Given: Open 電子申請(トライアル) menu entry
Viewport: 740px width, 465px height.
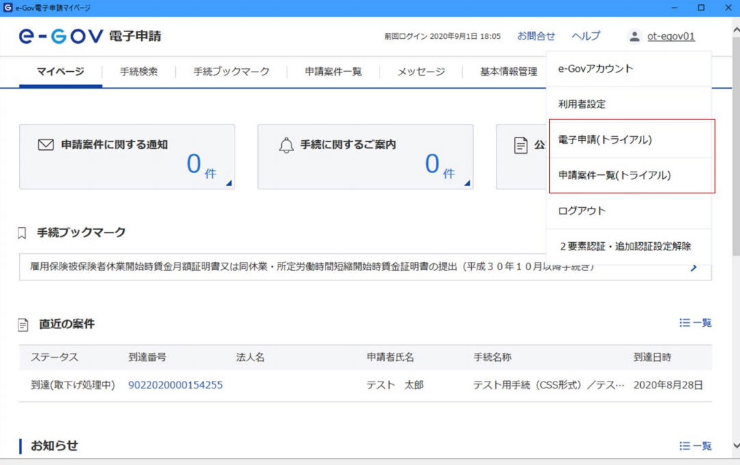Looking at the screenshot, I should pyautogui.click(x=629, y=139).
